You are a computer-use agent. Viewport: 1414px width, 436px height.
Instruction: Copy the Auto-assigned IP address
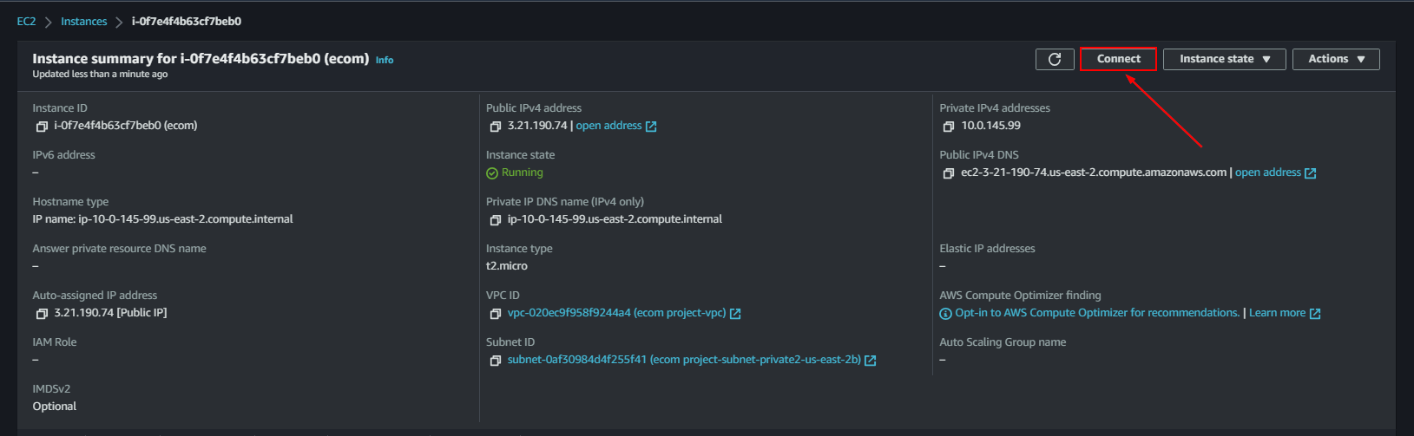tap(42, 314)
